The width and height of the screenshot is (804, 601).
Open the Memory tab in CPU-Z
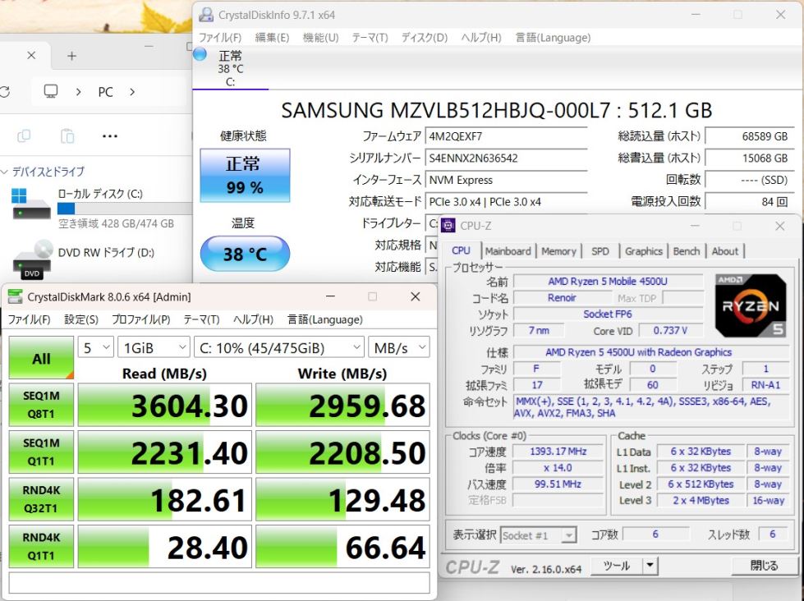click(558, 251)
